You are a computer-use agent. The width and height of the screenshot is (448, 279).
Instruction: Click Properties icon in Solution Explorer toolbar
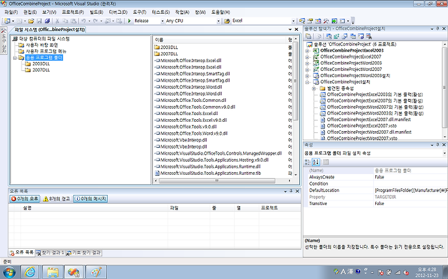point(308,36)
